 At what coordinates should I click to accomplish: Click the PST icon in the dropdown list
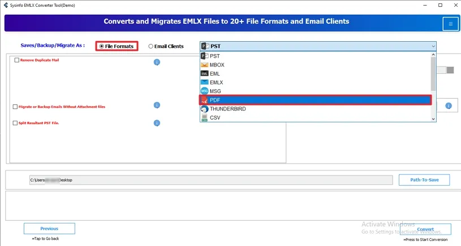click(x=205, y=56)
